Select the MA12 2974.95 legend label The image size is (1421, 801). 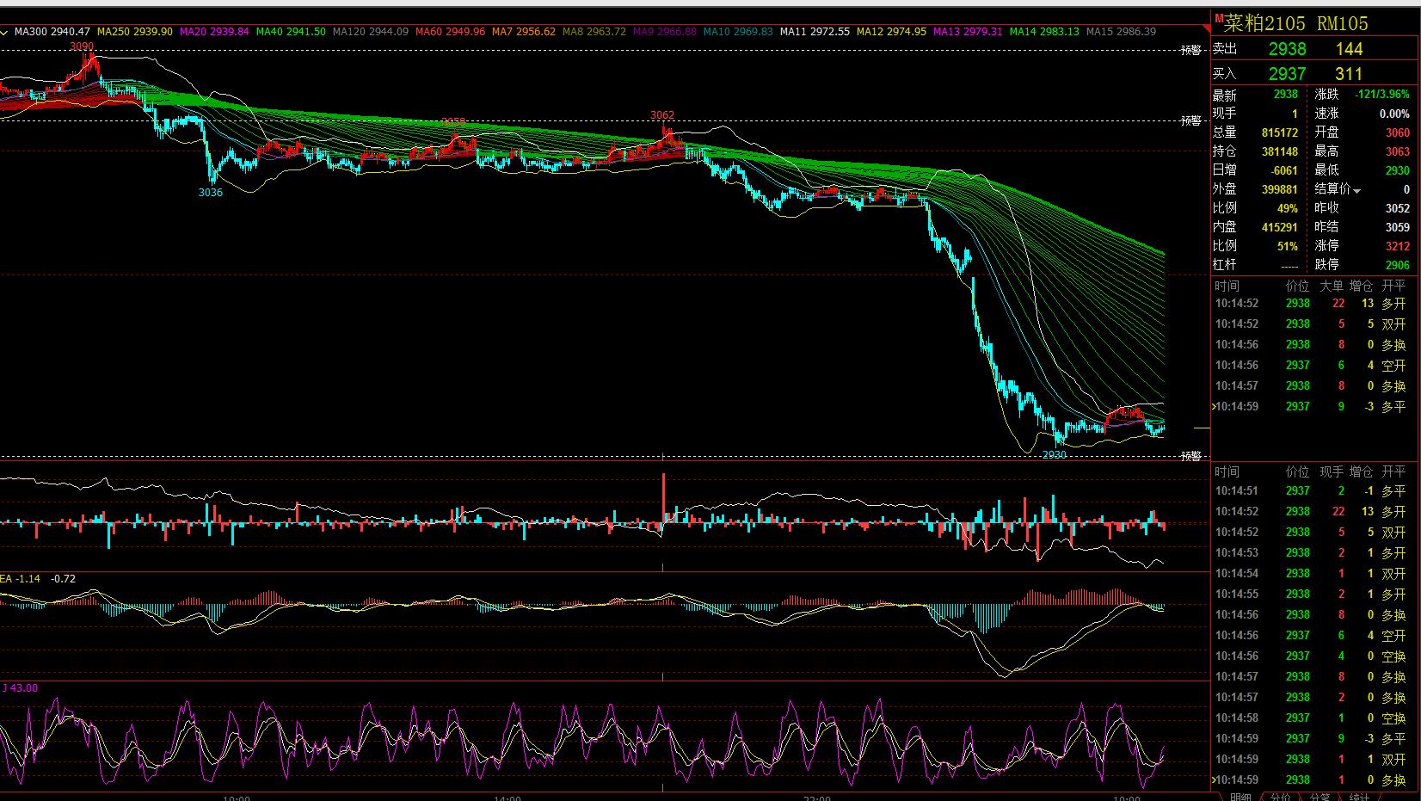pyautogui.click(x=891, y=32)
